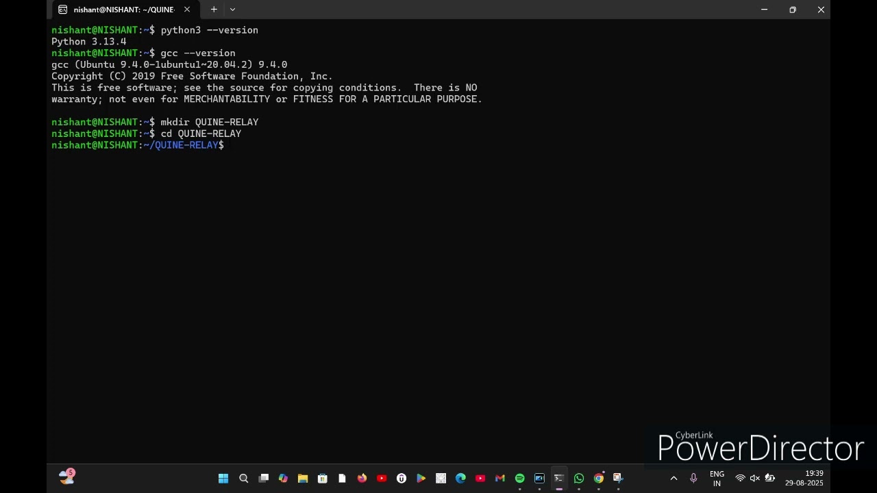
Task: Click the 'Python 3.13.4' output line
Action: [88, 42]
